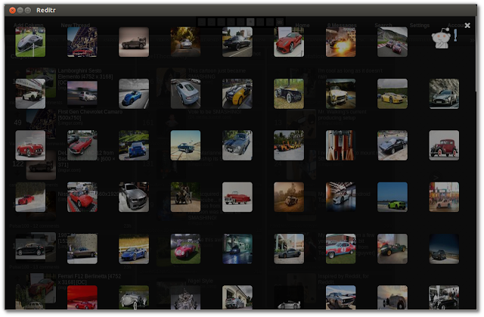Screen dimensions: 484x317
Task: Click the Reddit alien mascot icon
Action: 441,39
